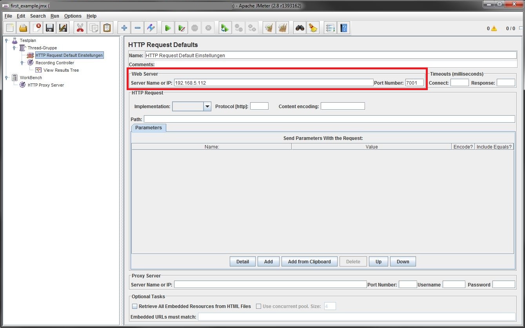Open the Function Helper dialog icon

click(331, 28)
